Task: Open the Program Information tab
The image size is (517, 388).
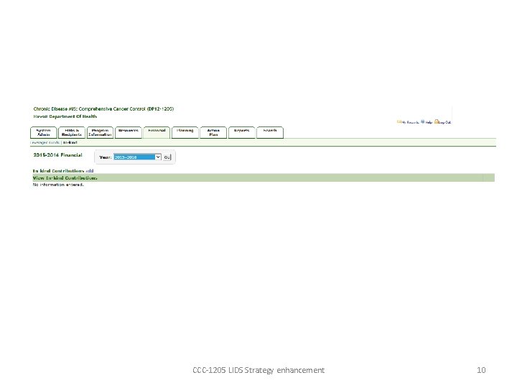Action: tap(101, 132)
